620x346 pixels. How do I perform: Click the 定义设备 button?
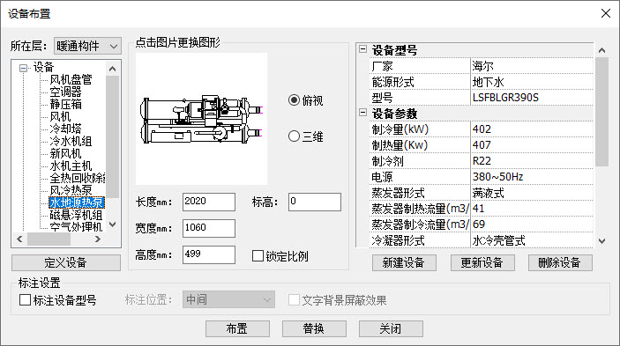66,262
